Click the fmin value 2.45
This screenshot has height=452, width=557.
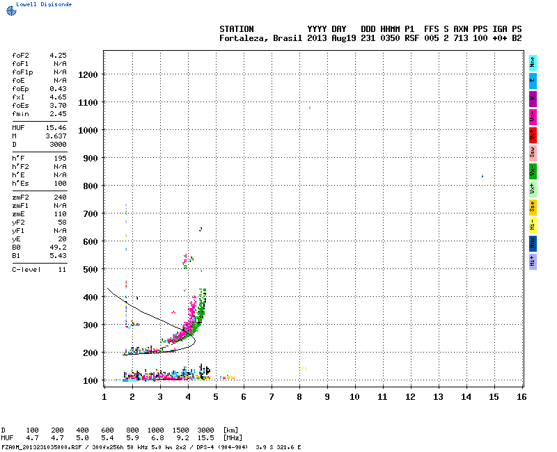[x=58, y=114]
